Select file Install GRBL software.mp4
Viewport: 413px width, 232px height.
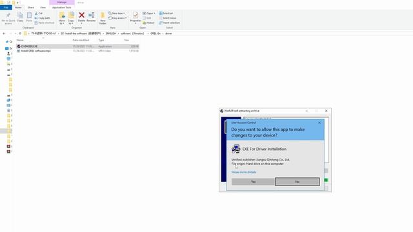click(x=36, y=51)
